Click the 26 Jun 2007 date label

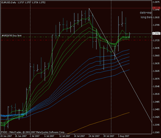(21, 136)
